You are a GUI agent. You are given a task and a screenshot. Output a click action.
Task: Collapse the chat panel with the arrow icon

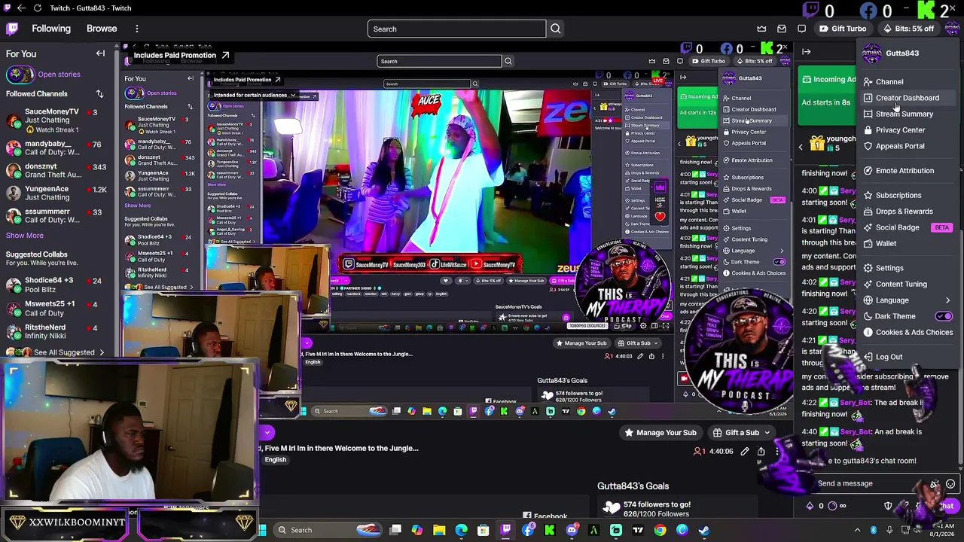pos(806,52)
